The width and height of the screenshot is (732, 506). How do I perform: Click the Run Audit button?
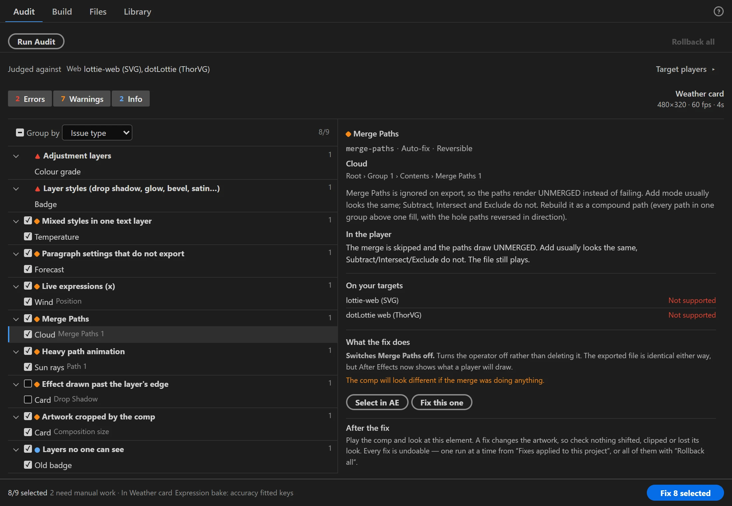pyautogui.click(x=36, y=42)
